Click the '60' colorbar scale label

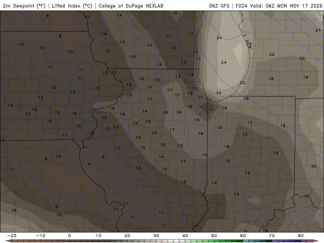[x=243, y=236]
